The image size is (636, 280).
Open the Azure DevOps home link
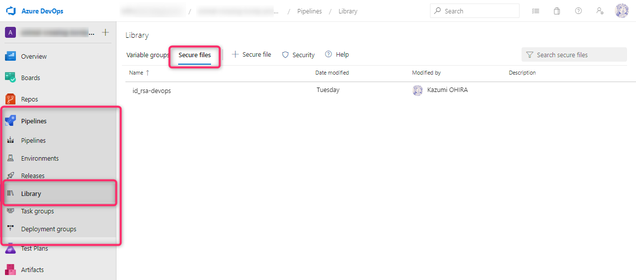click(42, 11)
